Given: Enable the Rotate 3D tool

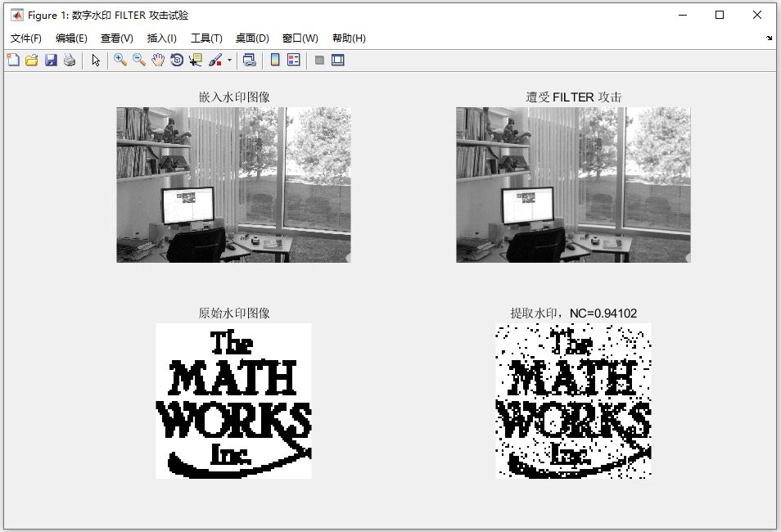Looking at the screenshot, I should click(x=177, y=61).
